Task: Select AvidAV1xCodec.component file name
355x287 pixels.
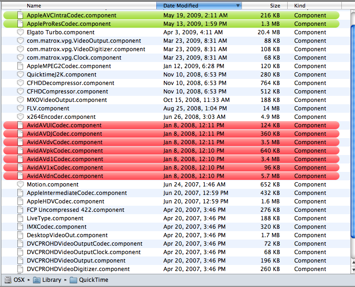Action: pyautogui.click(x=65, y=168)
